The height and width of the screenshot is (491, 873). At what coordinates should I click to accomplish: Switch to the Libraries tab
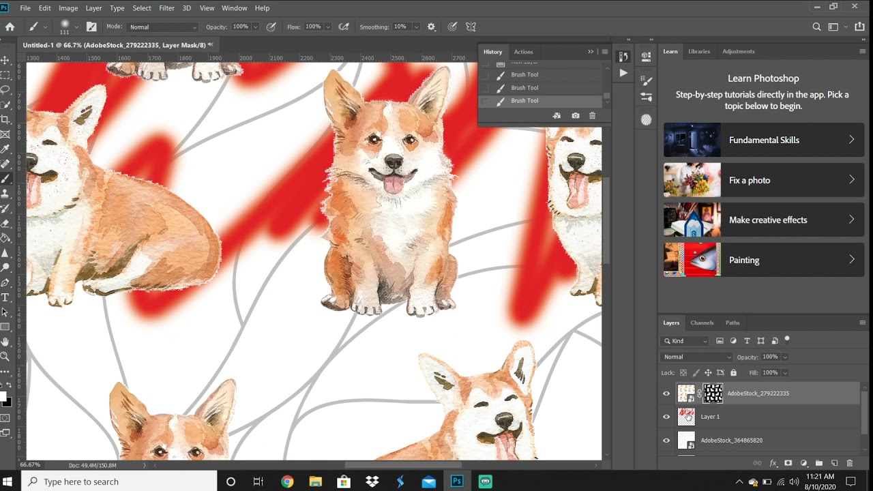699,51
